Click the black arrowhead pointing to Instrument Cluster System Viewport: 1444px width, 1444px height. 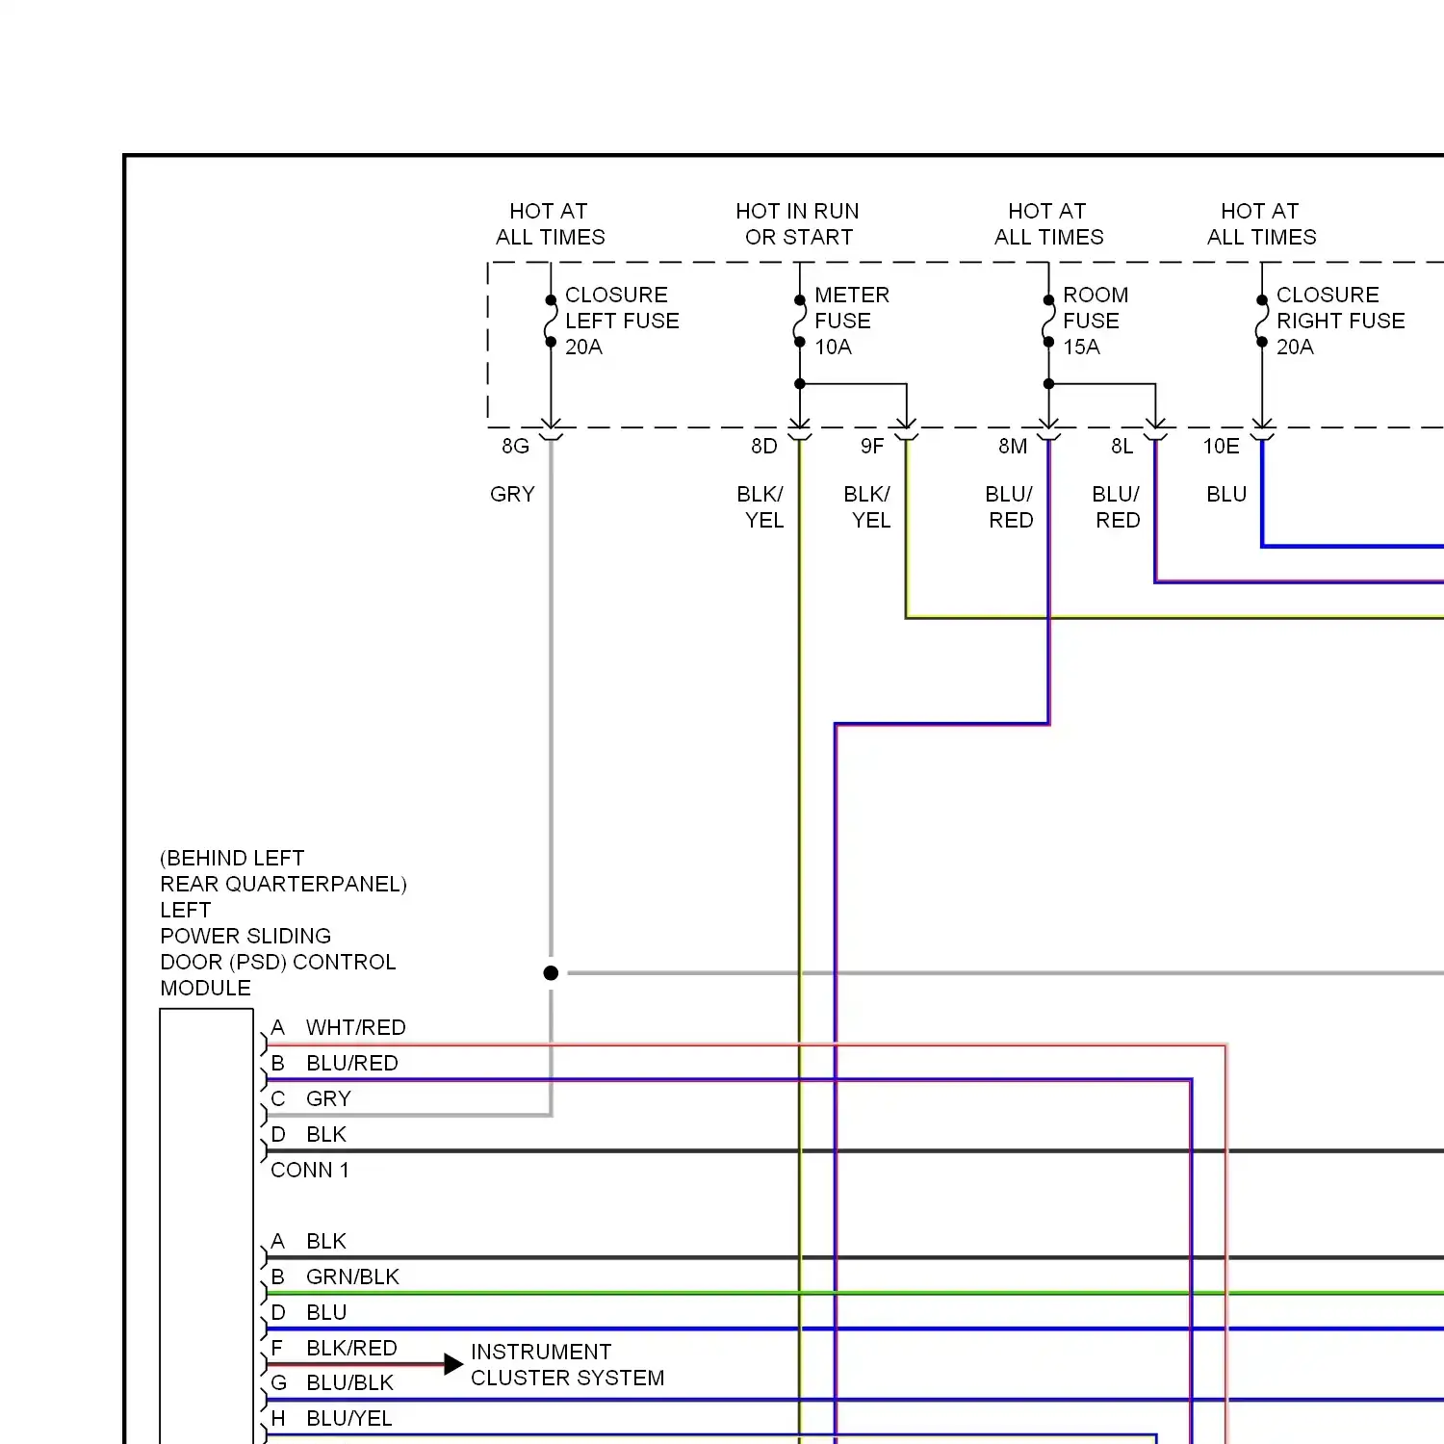click(453, 1364)
